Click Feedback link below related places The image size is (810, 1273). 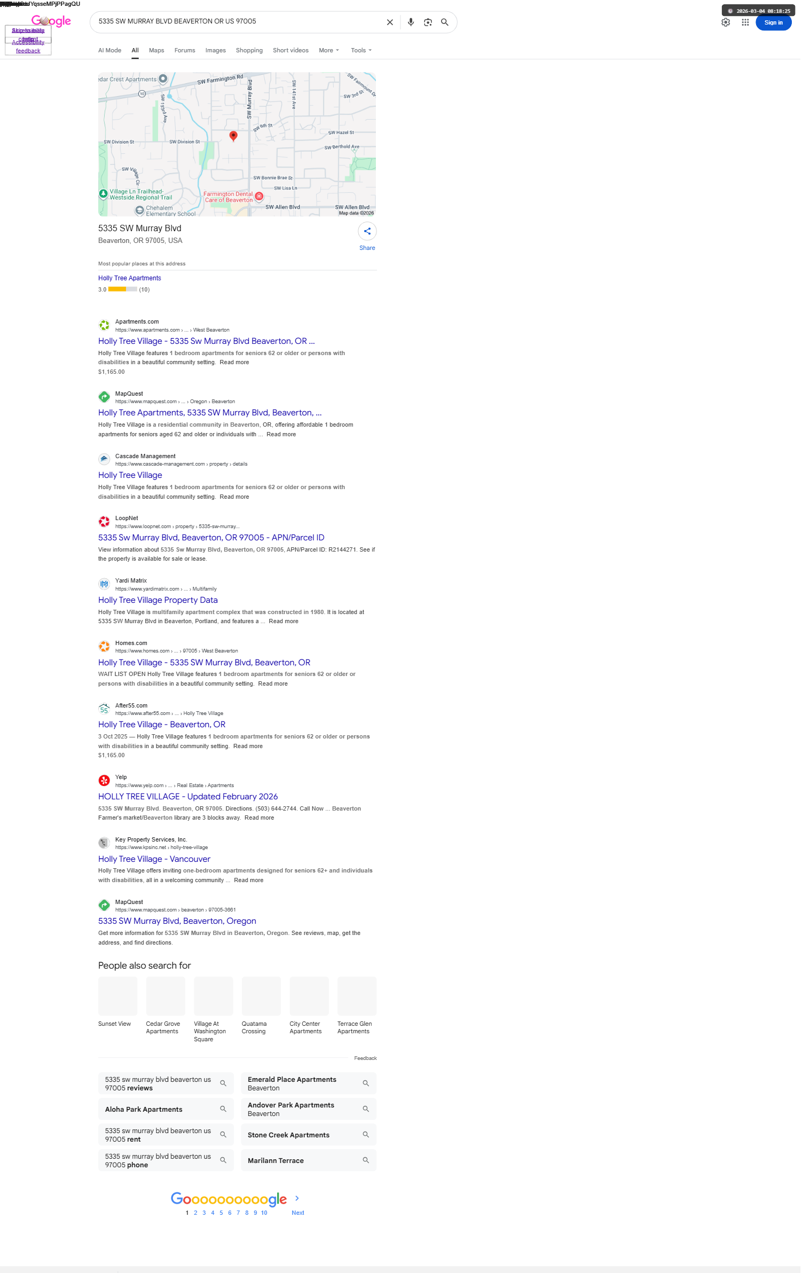point(365,1058)
